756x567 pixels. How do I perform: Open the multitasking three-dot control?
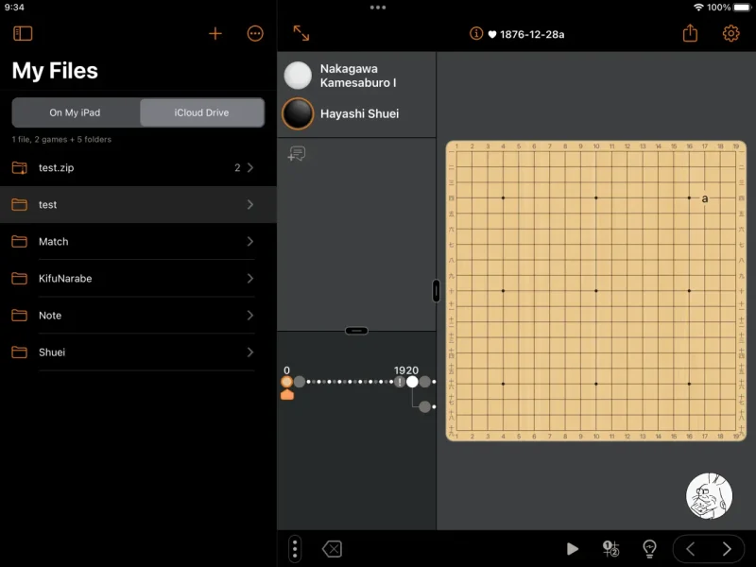pyautogui.click(x=378, y=8)
